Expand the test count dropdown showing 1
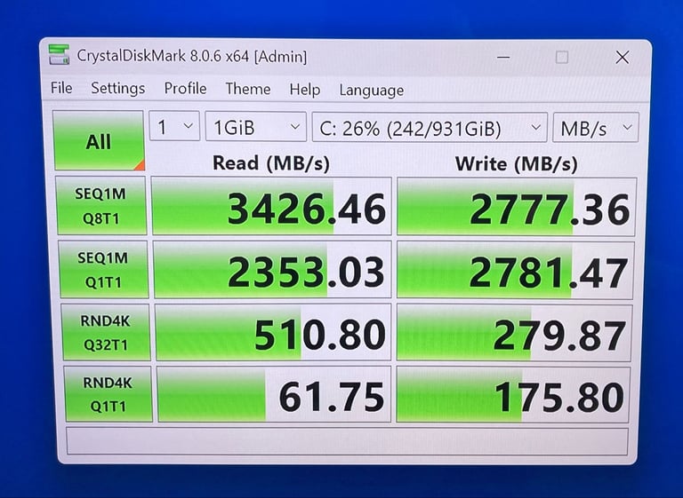The width and height of the screenshot is (683, 498). coord(174,126)
